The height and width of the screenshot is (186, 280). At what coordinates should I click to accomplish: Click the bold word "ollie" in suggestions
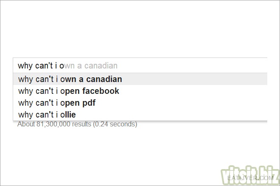click(x=68, y=115)
